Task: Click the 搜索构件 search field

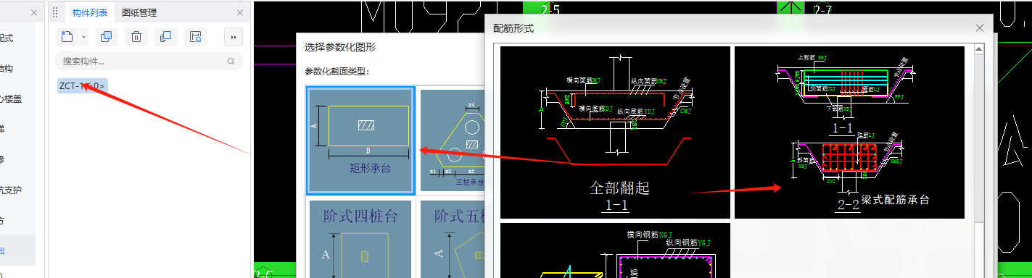Action: 149,62
